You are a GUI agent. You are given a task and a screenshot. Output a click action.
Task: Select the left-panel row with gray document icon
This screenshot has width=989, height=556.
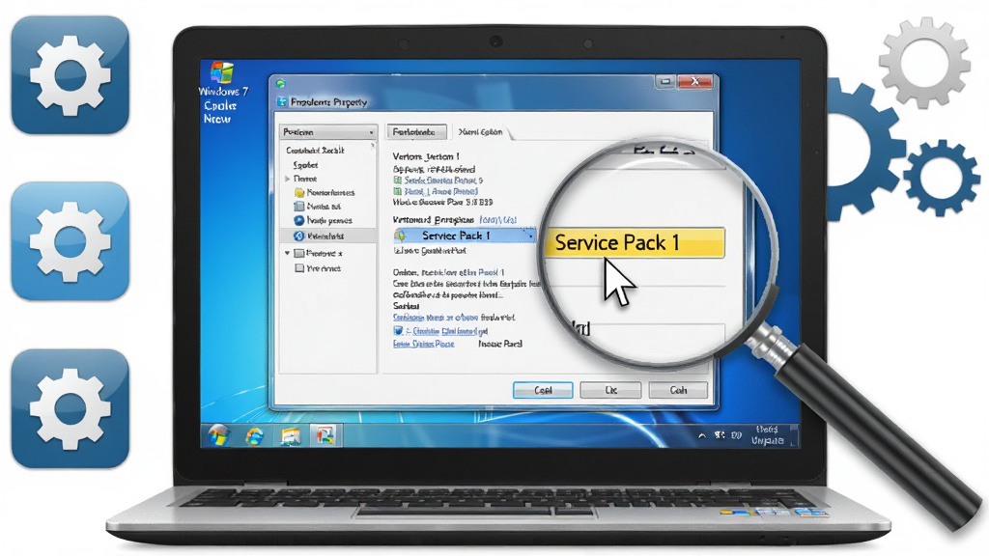tap(318, 207)
